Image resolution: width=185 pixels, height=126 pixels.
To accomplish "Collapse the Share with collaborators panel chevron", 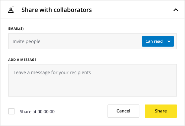I will [176, 10].
